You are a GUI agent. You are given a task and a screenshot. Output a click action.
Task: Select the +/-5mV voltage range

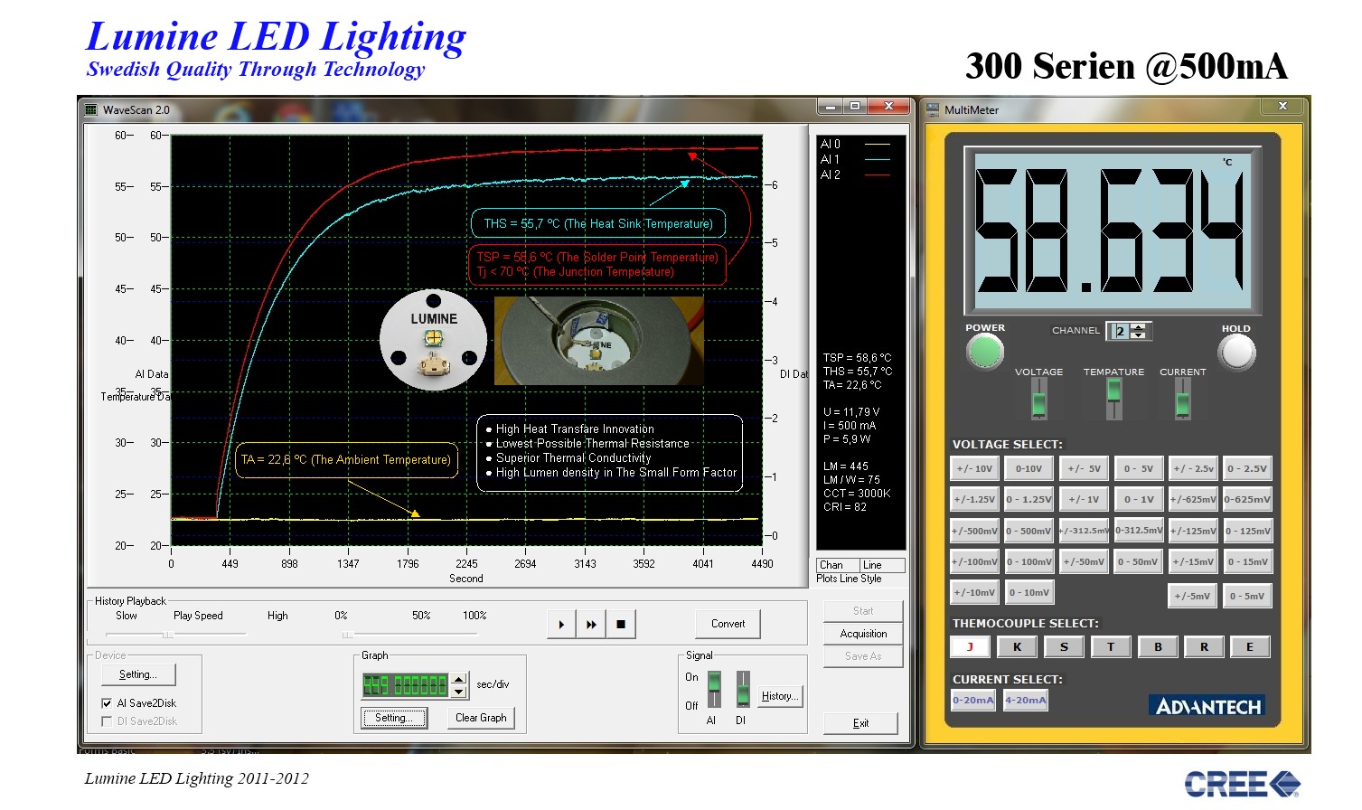[x=1194, y=596]
